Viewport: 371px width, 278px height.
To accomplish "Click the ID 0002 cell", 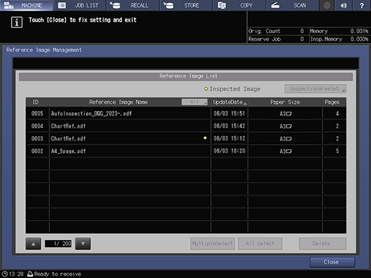I will click(37, 150).
